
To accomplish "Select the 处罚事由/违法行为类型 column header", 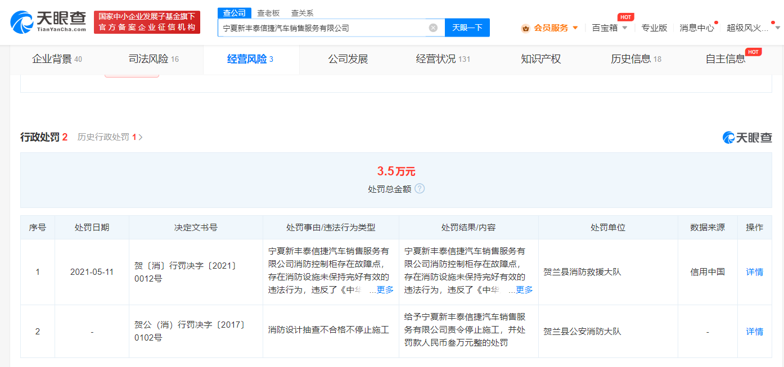I will tap(331, 228).
